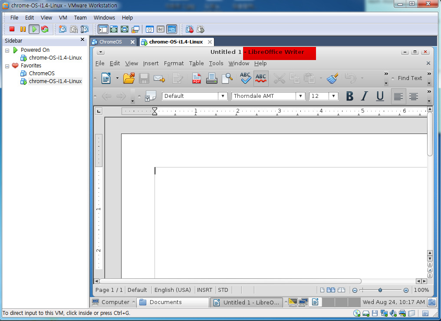Open the Thorndale AMT font name dropdown
This screenshot has height=321, width=441.
click(300, 96)
